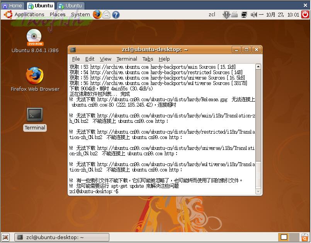Viewport: 311px width, 243px height.
Task: Open the Places menu
Action: (x=58, y=14)
